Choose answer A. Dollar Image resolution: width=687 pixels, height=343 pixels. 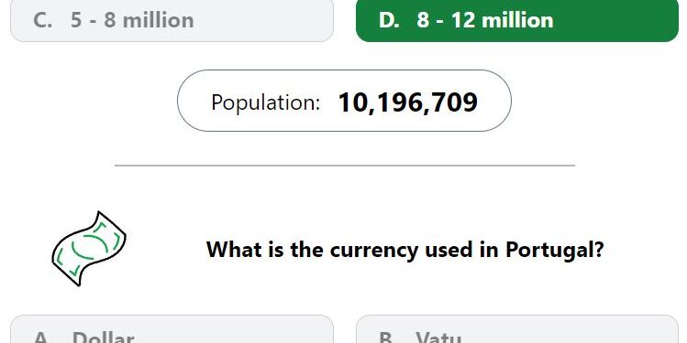[172, 329]
